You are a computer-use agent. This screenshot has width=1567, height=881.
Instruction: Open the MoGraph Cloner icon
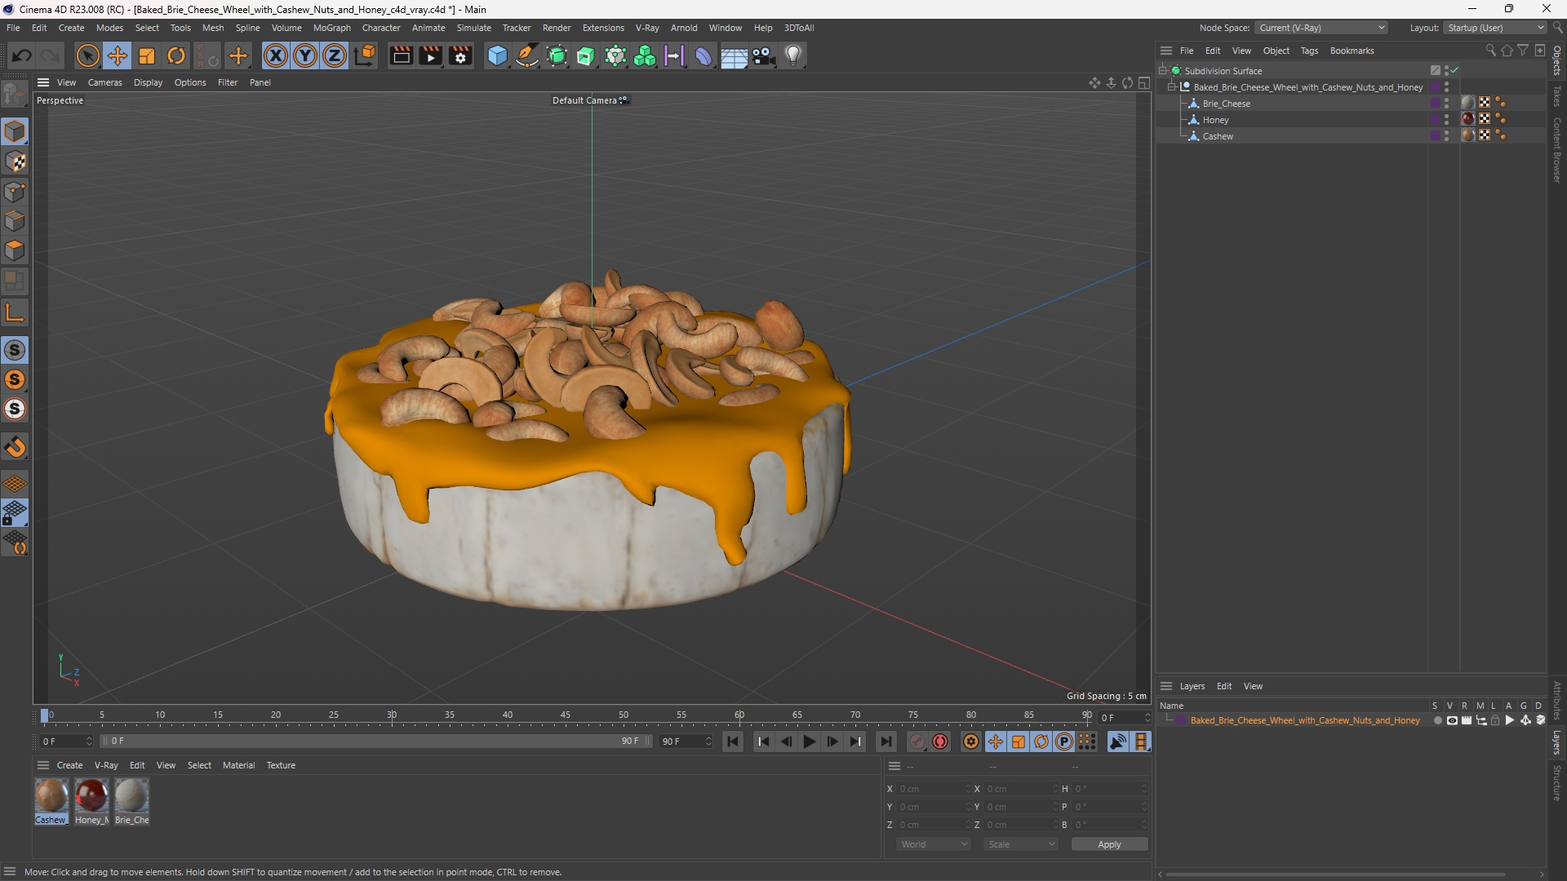click(x=645, y=55)
